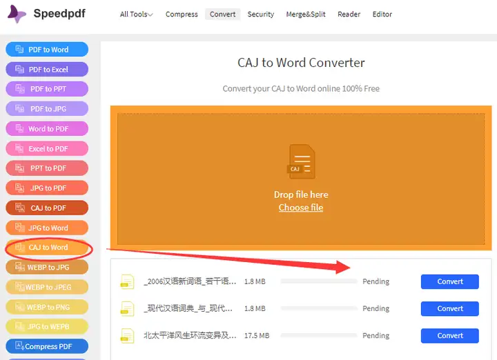Open the Word to PDF tool
Screen dimensions: 497x360
pos(47,128)
